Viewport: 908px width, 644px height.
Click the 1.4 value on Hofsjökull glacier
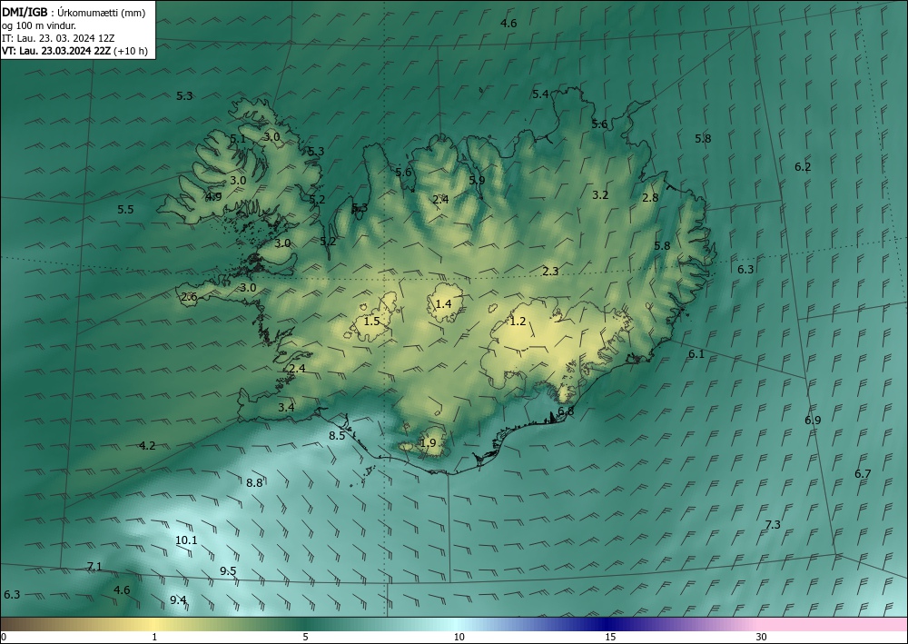click(444, 303)
